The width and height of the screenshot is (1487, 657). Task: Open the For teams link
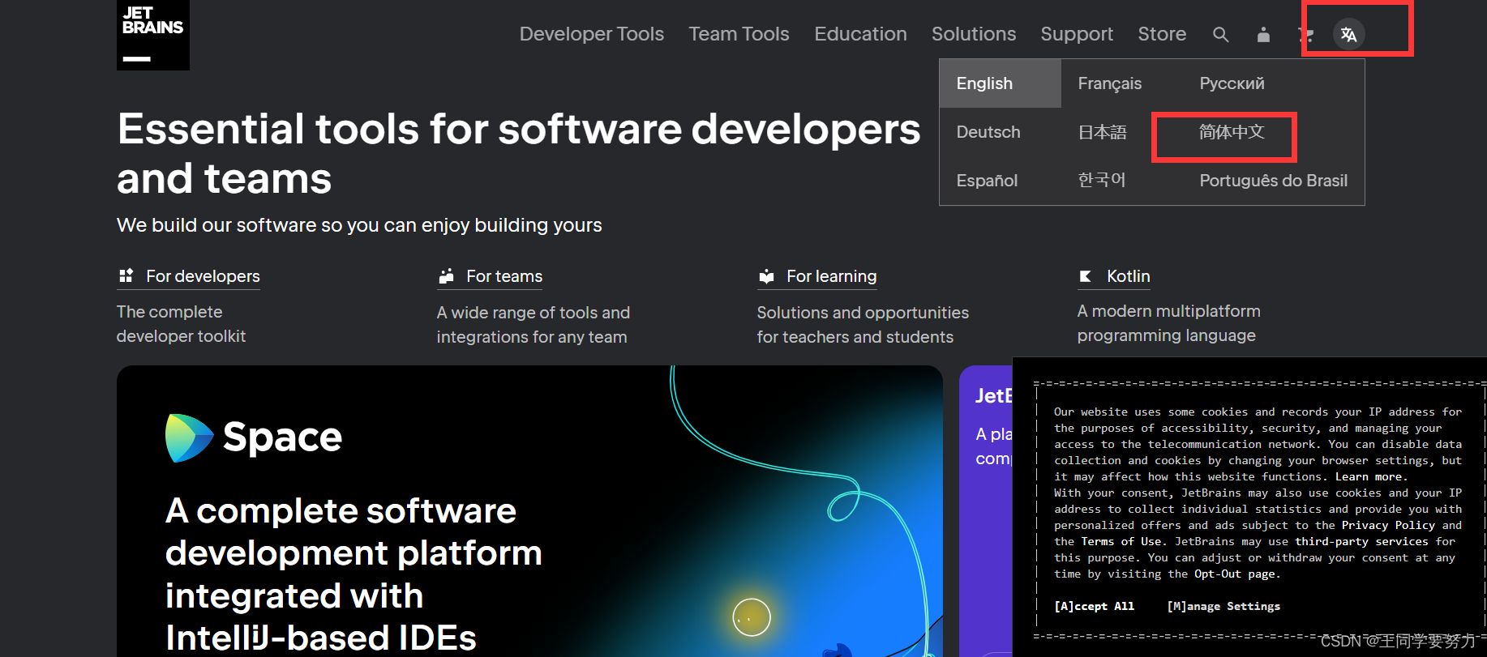point(504,276)
